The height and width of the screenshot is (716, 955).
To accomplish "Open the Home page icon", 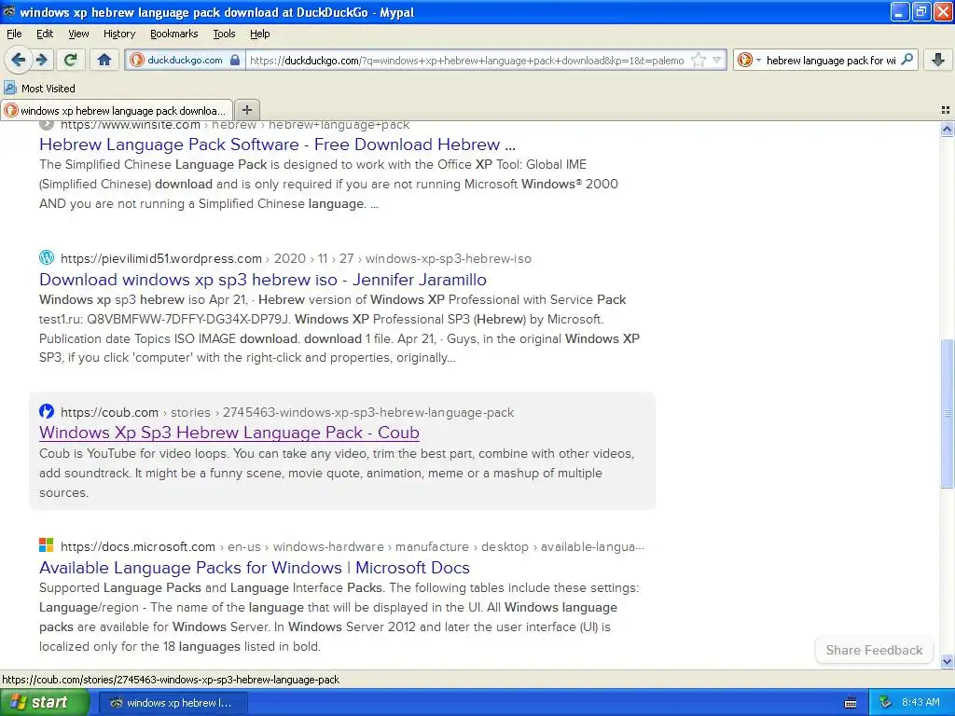I will [x=104, y=60].
